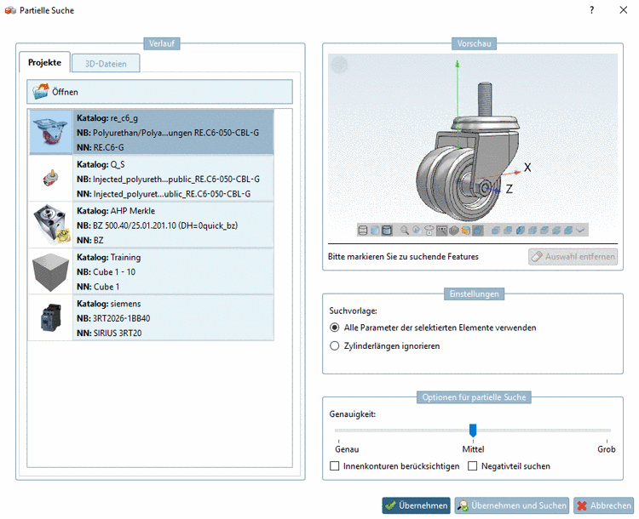Screen dimensions: 639x519
Task: Click fifth view-orientation cube icon
Action: [x=544, y=231]
